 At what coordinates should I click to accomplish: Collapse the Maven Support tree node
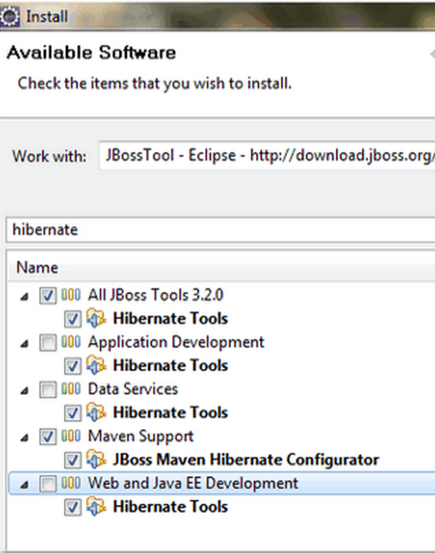pos(24,438)
